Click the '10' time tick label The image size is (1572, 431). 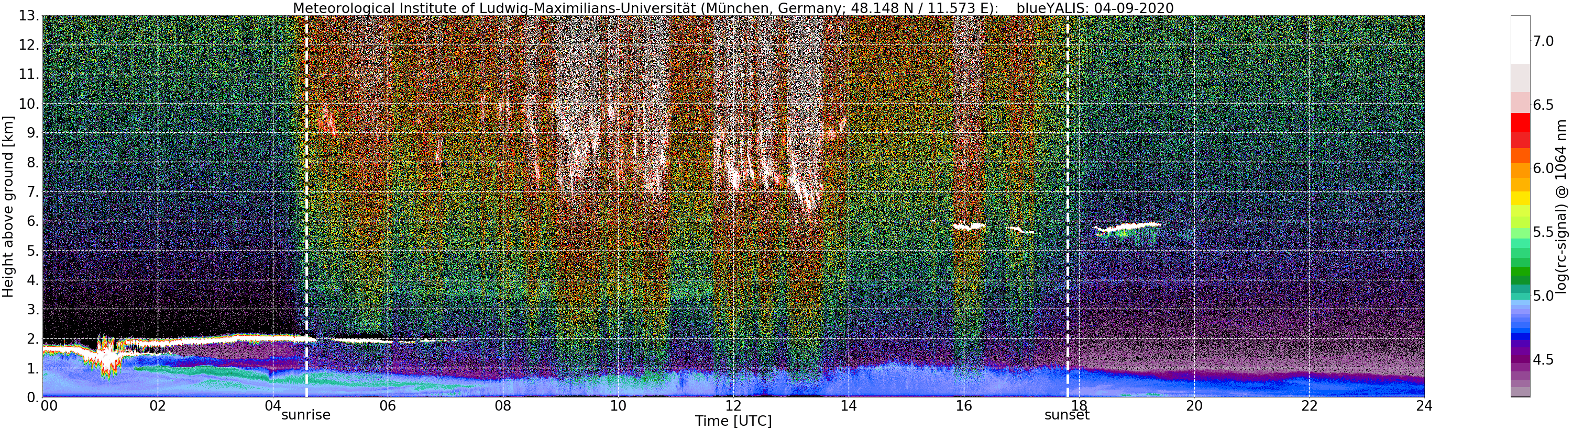pyautogui.click(x=618, y=405)
